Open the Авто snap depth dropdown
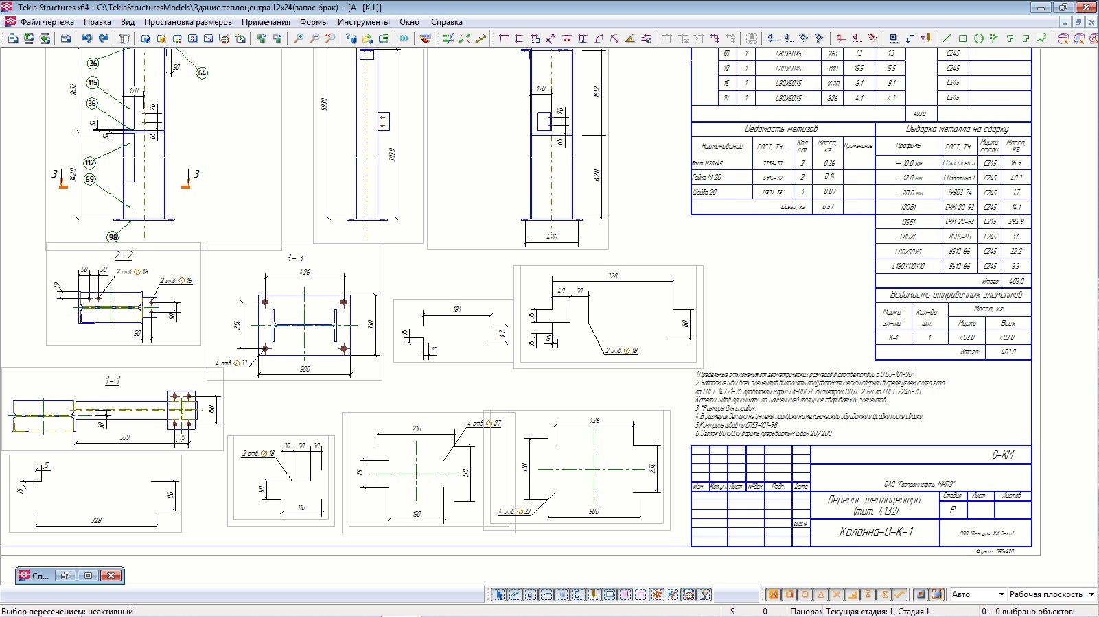 pos(1002,594)
